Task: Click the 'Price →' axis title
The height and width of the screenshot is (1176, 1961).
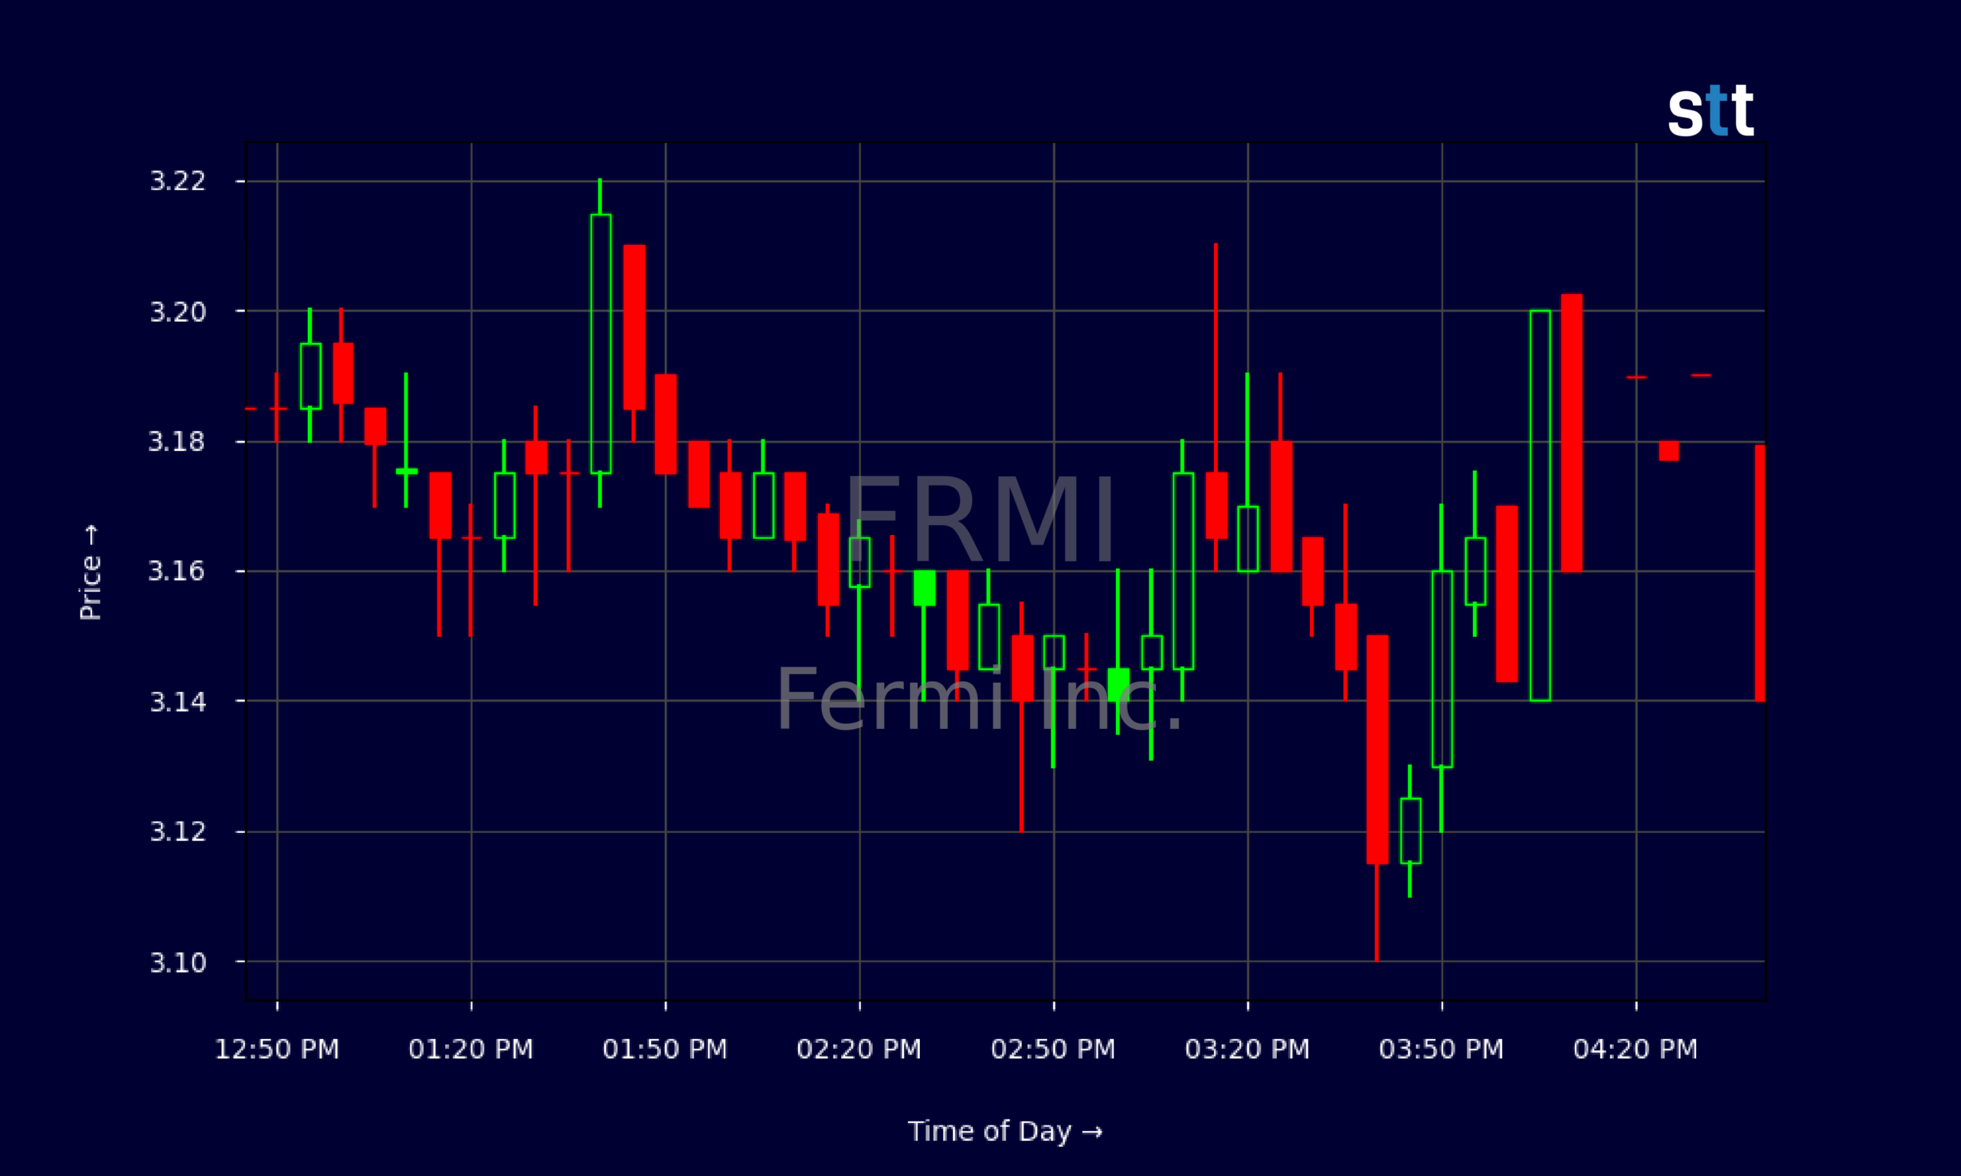Action: coord(90,571)
